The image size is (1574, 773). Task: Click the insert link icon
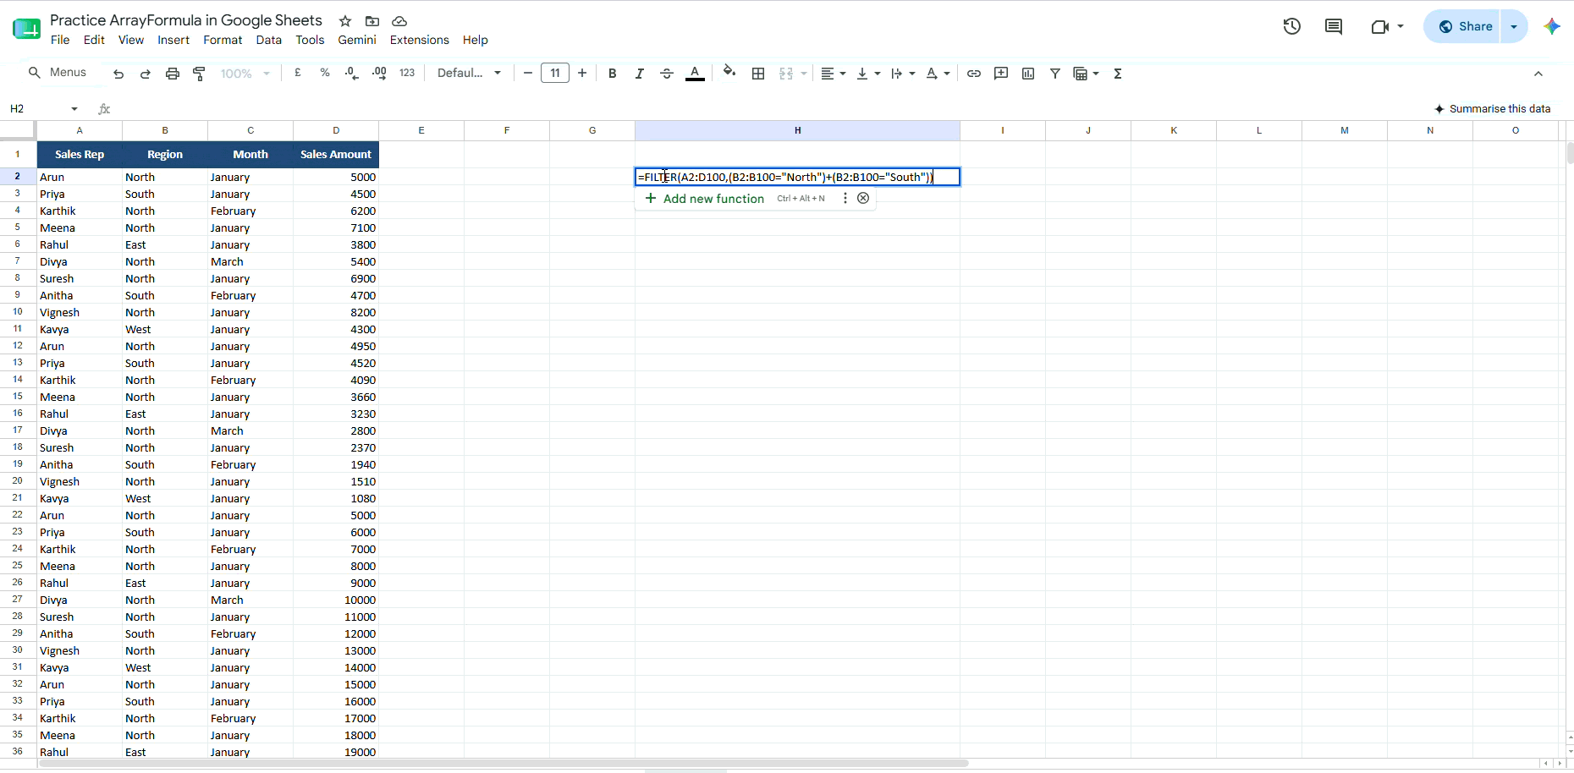(974, 74)
